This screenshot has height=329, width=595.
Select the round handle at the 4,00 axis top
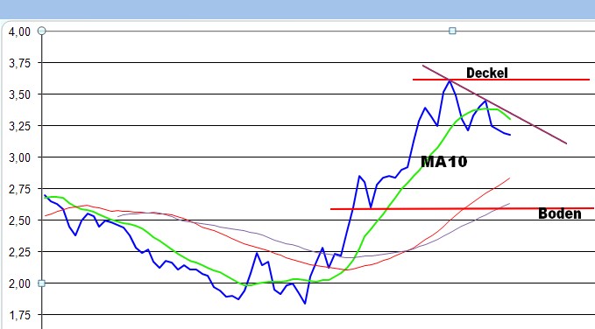(42, 31)
